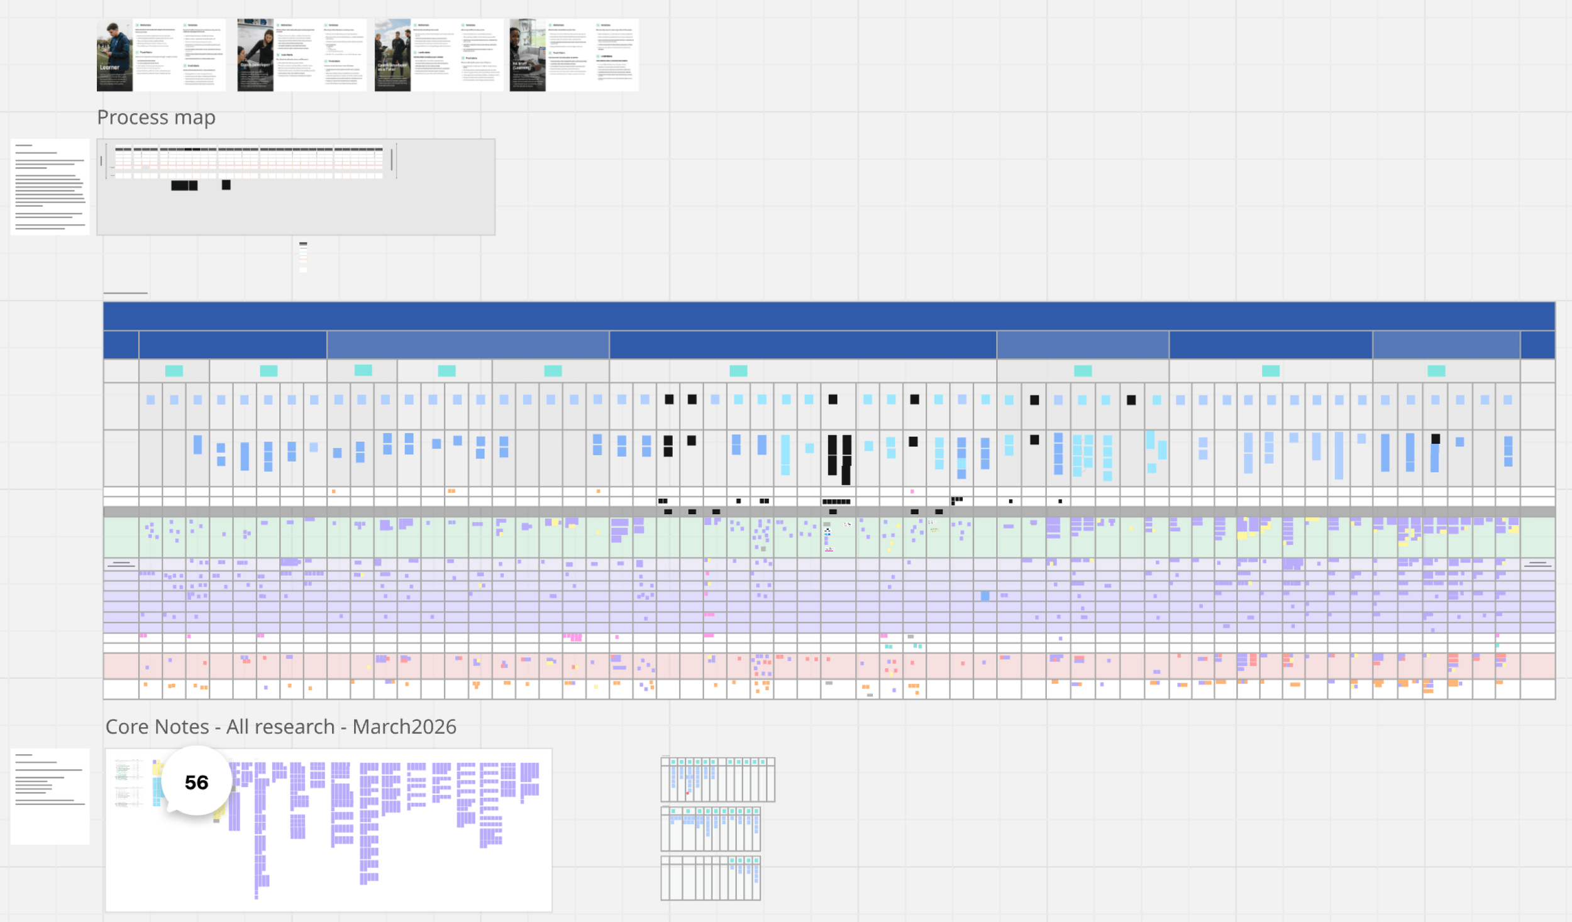Select the green row band in the journey table
This screenshot has width=1572, height=922.
click(121, 537)
